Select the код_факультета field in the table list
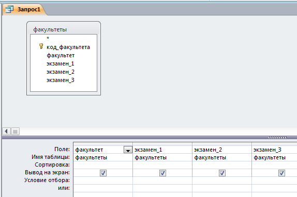 [x=68, y=47]
